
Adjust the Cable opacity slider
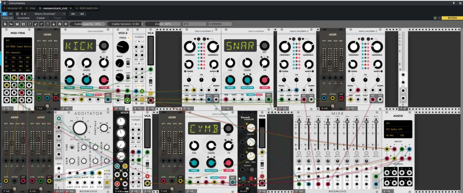tap(88, 24)
